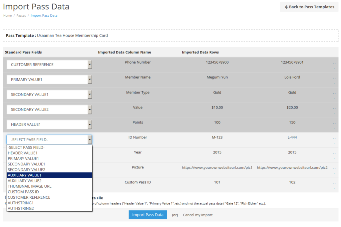
Task: Click the pic1 URL cell
Action: tap(217, 167)
